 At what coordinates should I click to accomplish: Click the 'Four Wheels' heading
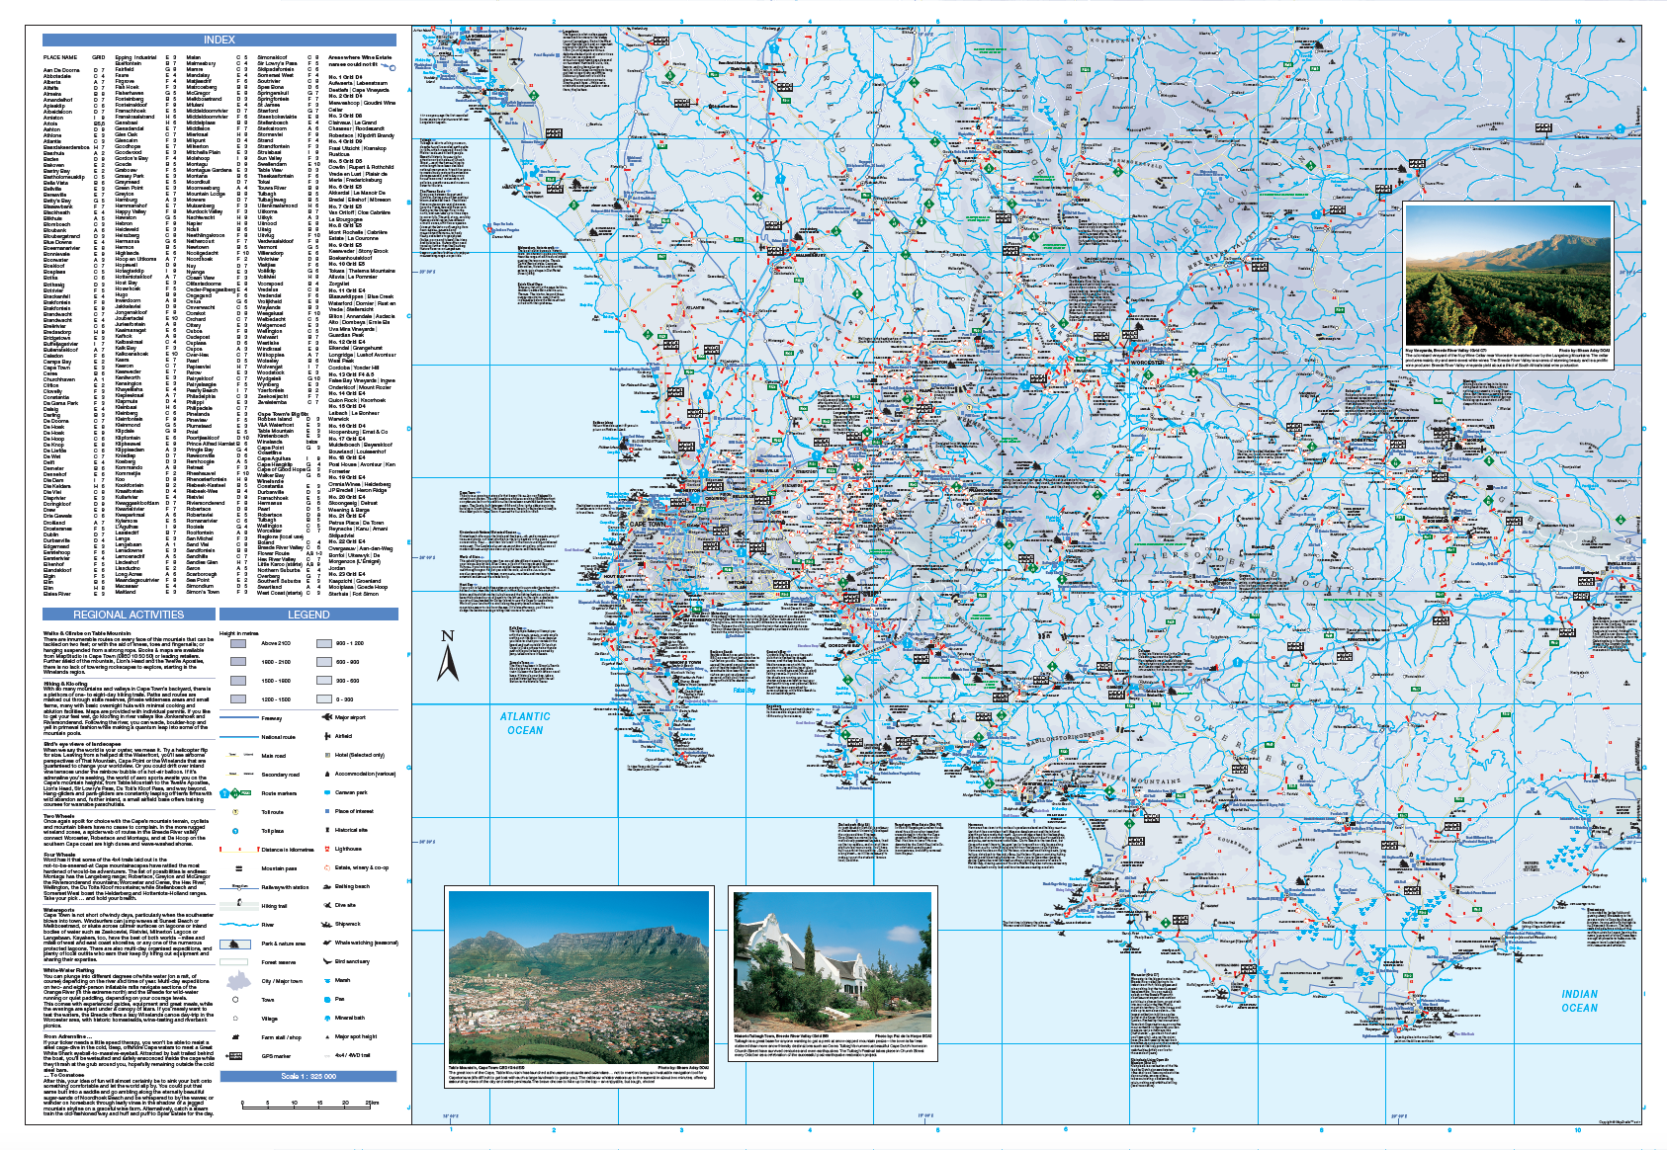pyautogui.click(x=59, y=855)
